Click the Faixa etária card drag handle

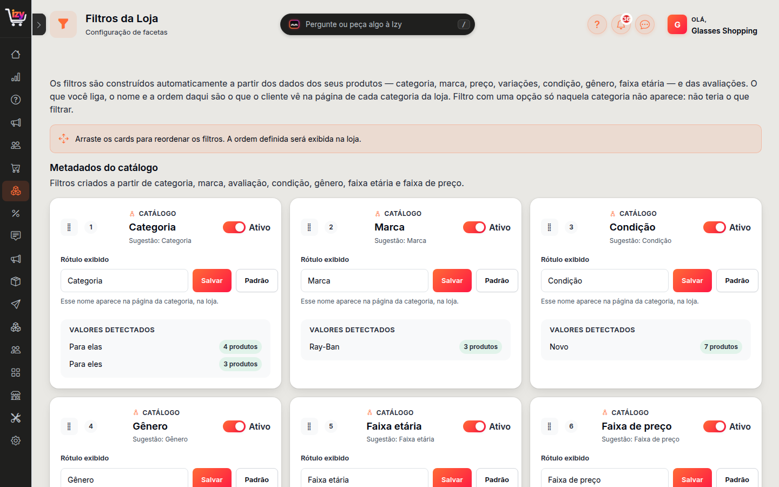tap(309, 426)
